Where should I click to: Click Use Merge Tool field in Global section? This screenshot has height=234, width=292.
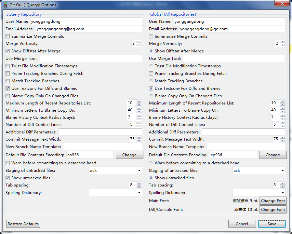click(x=234, y=59)
